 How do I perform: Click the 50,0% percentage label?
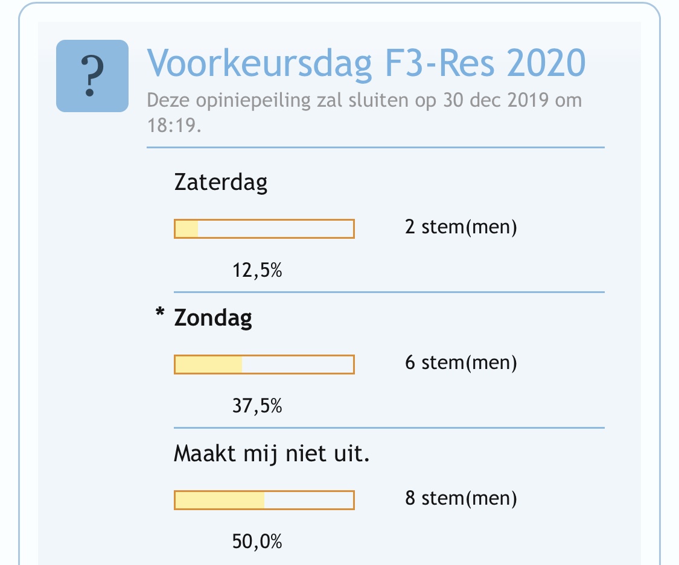257,541
